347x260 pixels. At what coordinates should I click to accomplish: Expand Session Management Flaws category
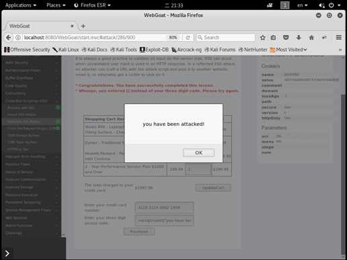(x=32, y=210)
